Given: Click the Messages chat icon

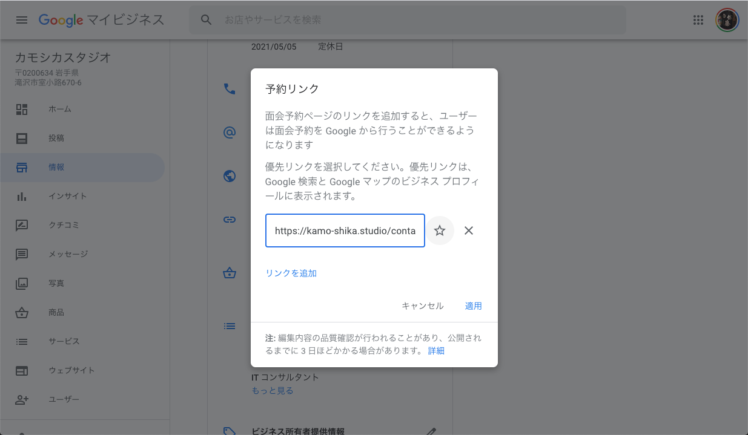Looking at the screenshot, I should [22, 255].
